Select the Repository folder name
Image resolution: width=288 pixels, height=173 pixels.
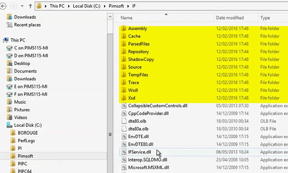click(138, 52)
